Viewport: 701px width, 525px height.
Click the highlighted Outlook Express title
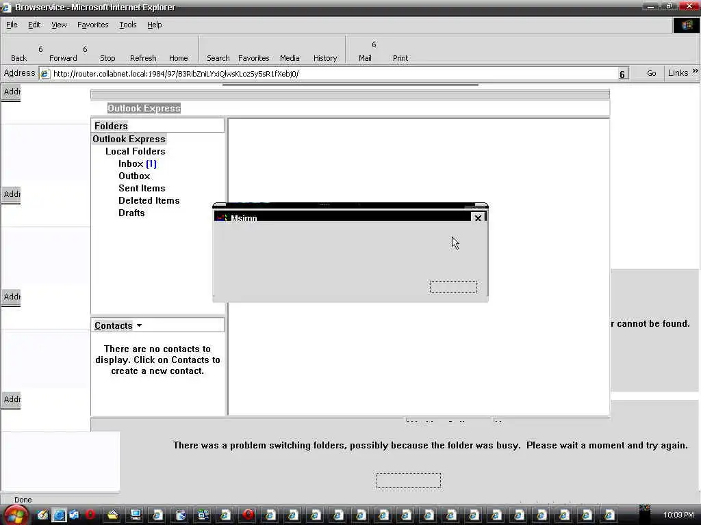pos(144,108)
